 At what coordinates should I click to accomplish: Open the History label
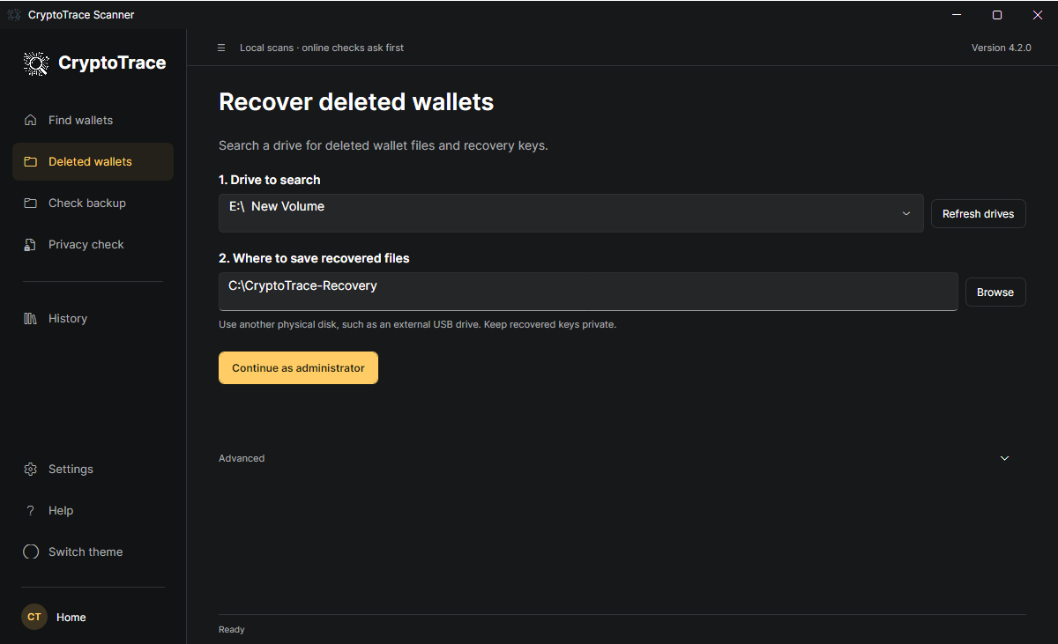point(68,318)
